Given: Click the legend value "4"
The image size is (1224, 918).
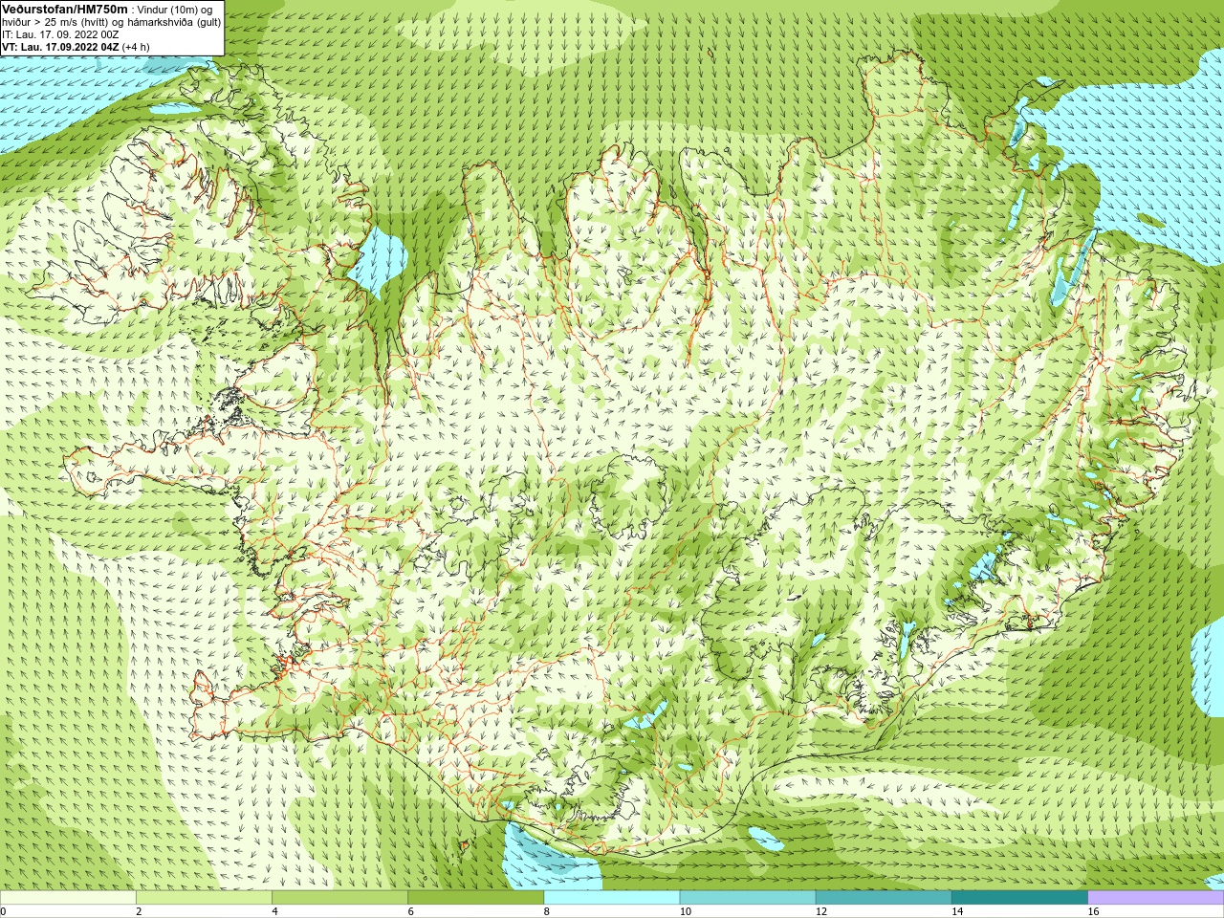Looking at the screenshot, I should pos(274,911).
